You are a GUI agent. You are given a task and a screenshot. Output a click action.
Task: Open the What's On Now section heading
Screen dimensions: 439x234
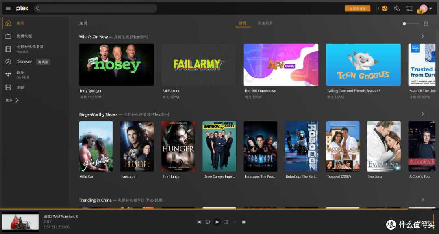[93, 37]
